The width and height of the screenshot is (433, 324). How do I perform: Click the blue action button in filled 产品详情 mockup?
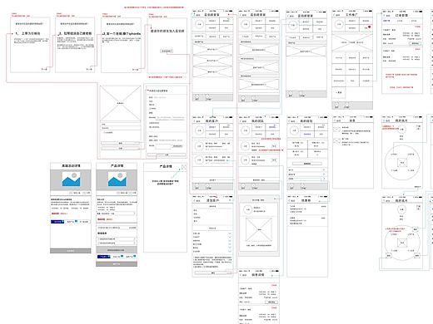(103, 257)
